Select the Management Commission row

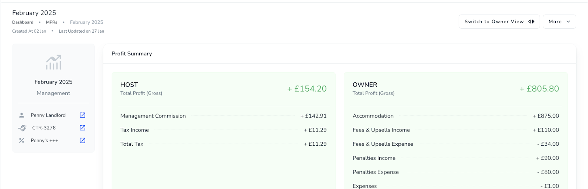[223, 116]
